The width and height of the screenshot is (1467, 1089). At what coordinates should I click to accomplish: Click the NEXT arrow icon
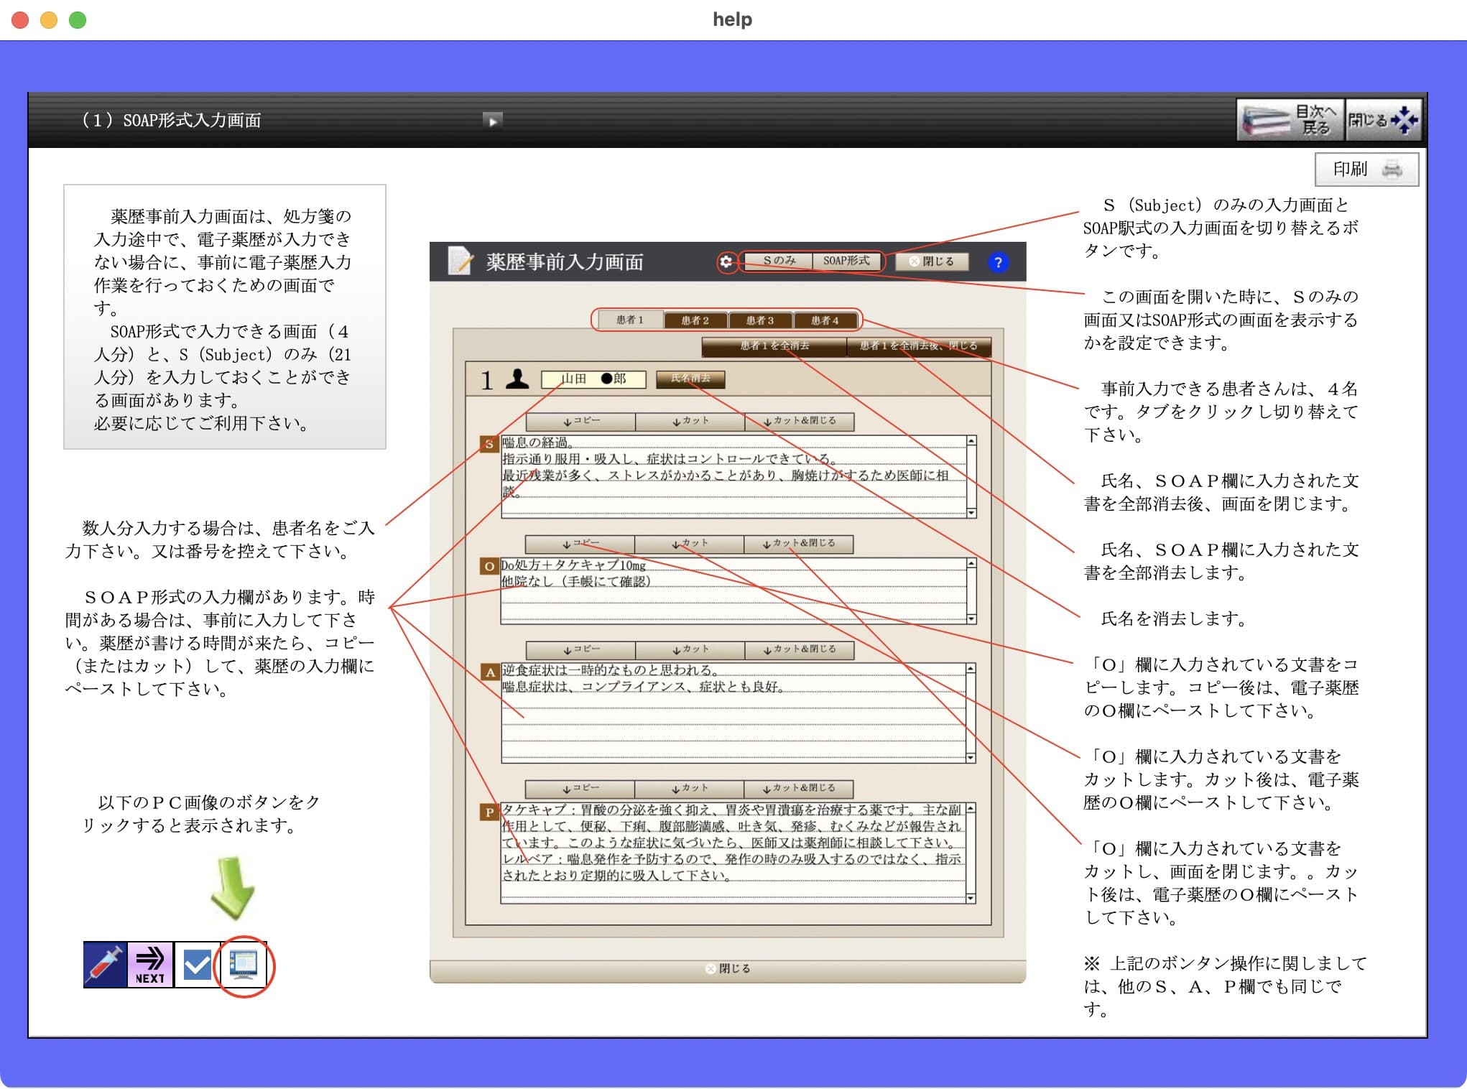click(149, 965)
